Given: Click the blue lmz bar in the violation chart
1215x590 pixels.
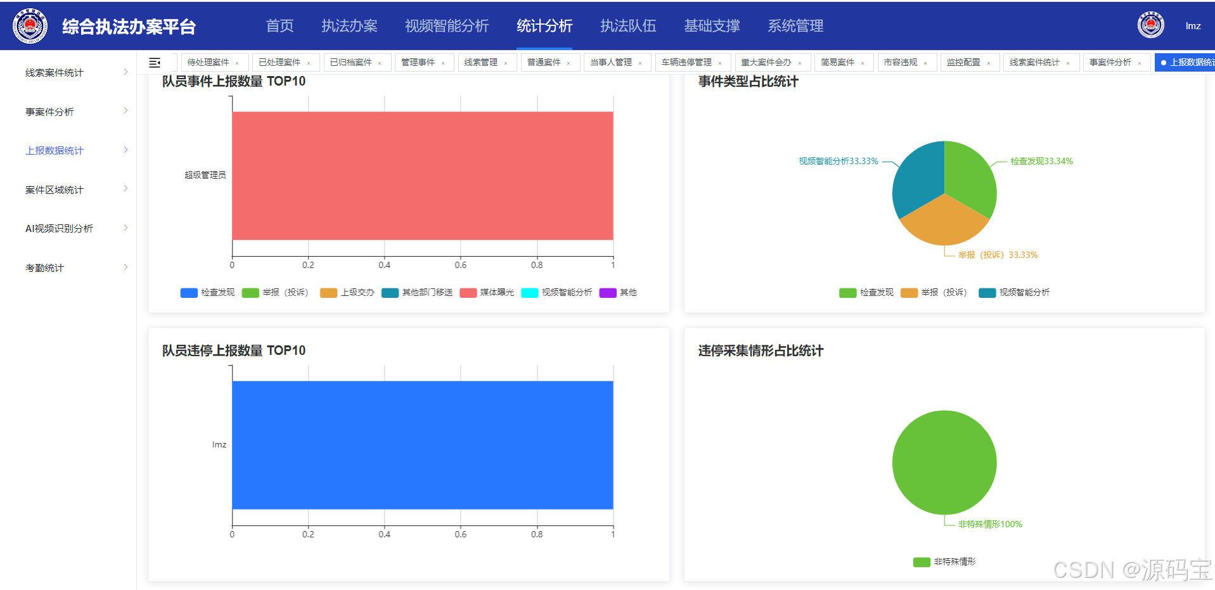Looking at the screenshot, I should [423, 444].
